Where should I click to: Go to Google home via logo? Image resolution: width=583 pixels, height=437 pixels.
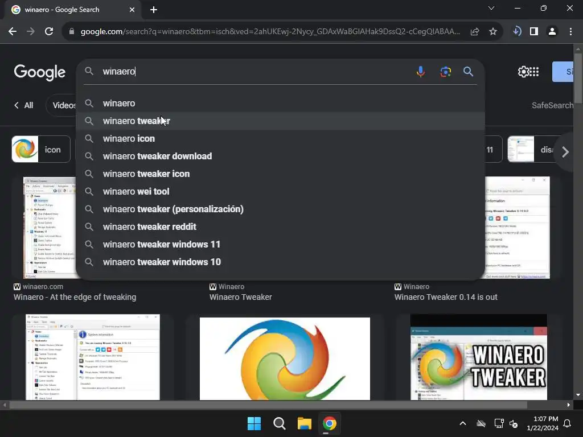tap(40, 72)
